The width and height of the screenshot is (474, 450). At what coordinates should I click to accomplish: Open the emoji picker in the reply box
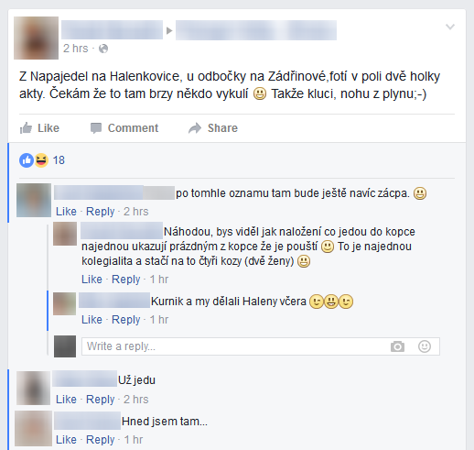pos(425,346)
